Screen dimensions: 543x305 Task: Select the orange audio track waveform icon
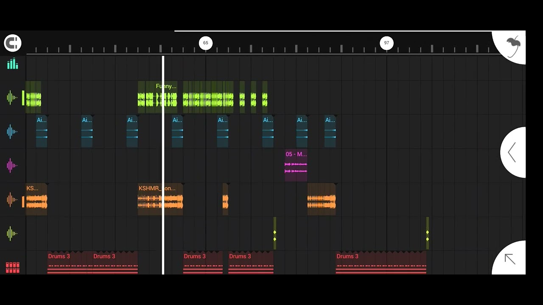point(12,200)
